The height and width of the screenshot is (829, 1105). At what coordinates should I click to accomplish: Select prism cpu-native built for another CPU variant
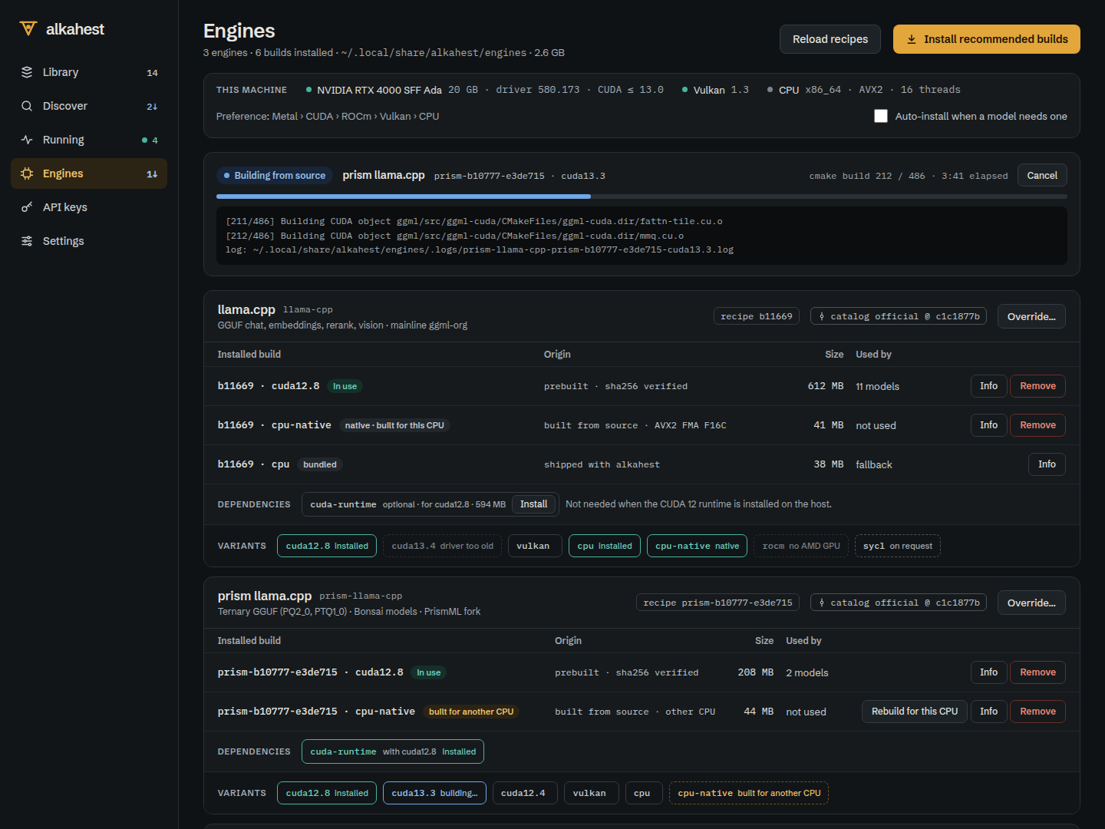click(x=749, y=793)
